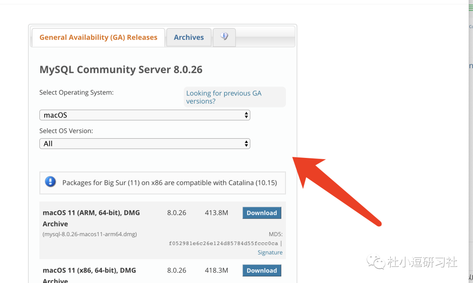The width and height of the screenshot is (473, 283).
Task: Open the Signature link for the ARM package
Action: point(270,252)
